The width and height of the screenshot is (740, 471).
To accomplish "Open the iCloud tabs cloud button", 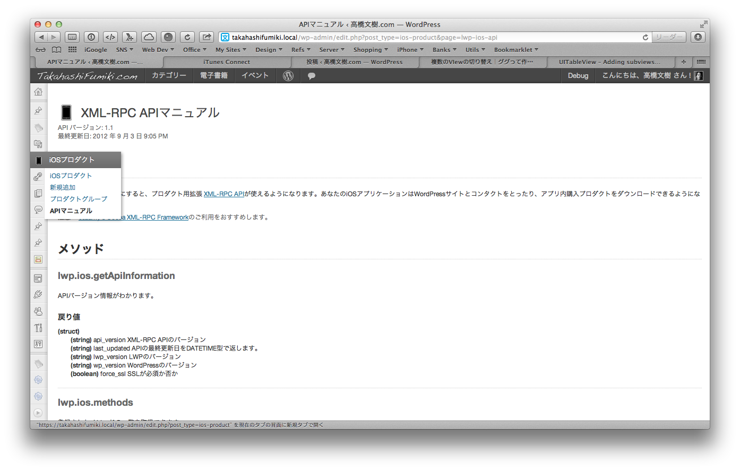I will click(149, 37).
